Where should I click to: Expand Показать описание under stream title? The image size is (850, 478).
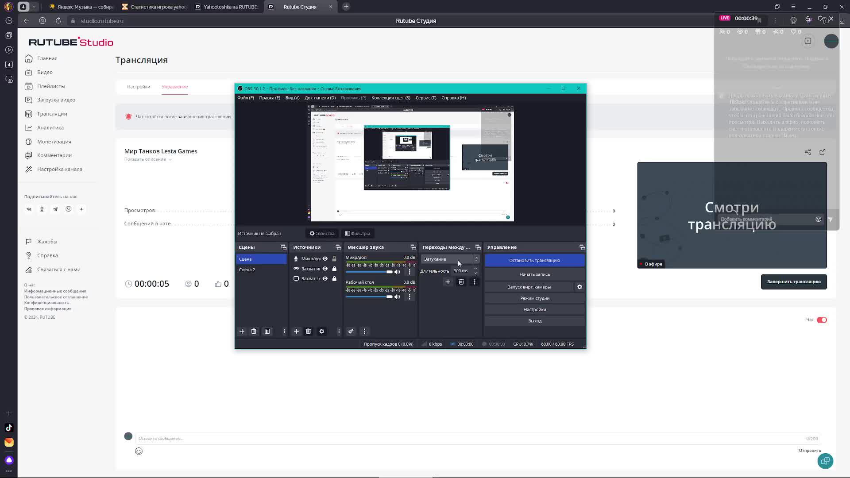click(x=147, y=159)
